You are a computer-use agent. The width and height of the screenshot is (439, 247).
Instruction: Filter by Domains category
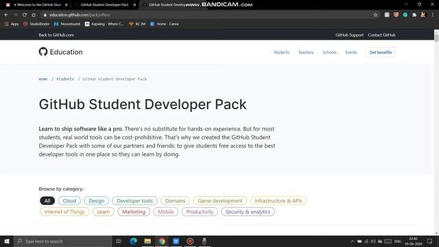click(175, 201)
